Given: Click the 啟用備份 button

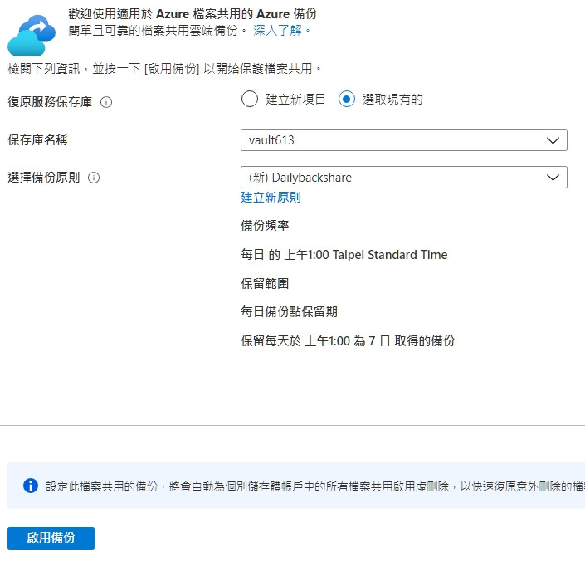Looking at the screenshot, I should (x=51, y=538).
